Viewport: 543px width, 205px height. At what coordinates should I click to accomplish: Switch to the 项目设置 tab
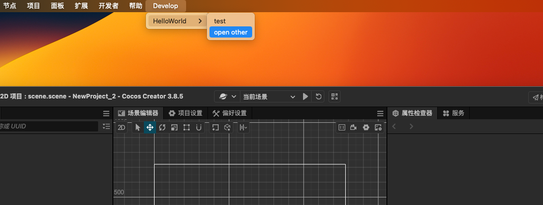coord(185,113)
